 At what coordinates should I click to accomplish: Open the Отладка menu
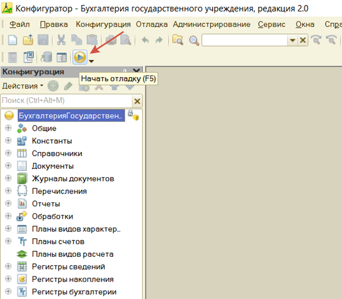pos(152,24)
